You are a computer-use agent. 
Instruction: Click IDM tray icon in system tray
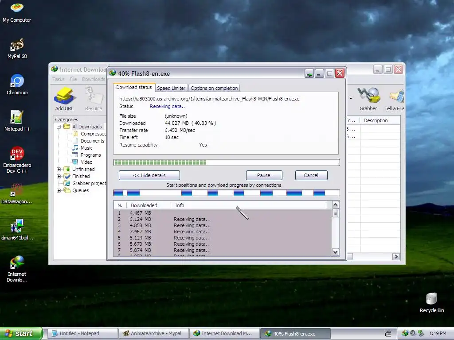405,333
